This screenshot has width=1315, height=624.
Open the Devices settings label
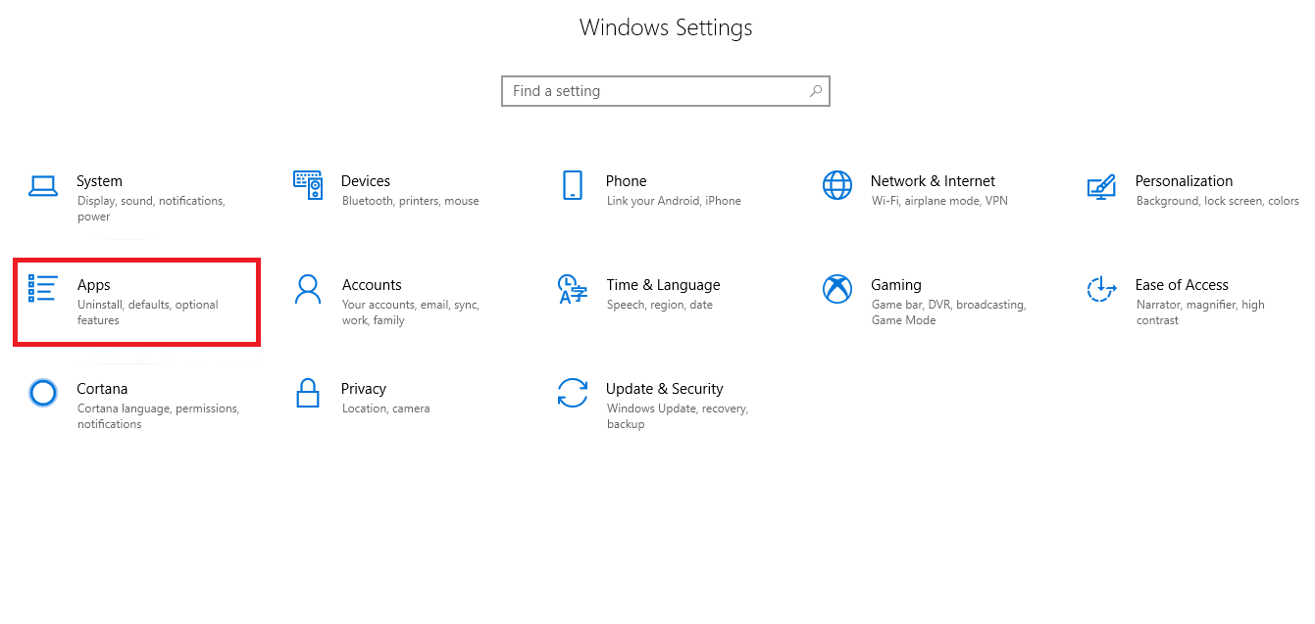click(366, 181)
